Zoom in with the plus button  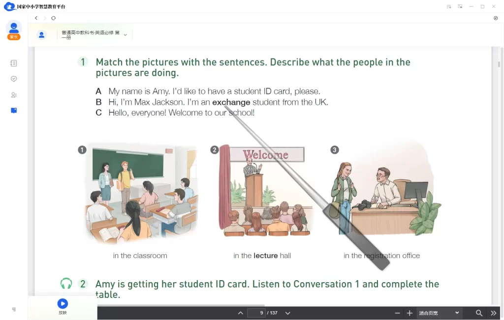pos(409,313)
